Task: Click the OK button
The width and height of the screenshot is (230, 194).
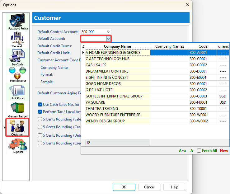Action: (124, 187)
